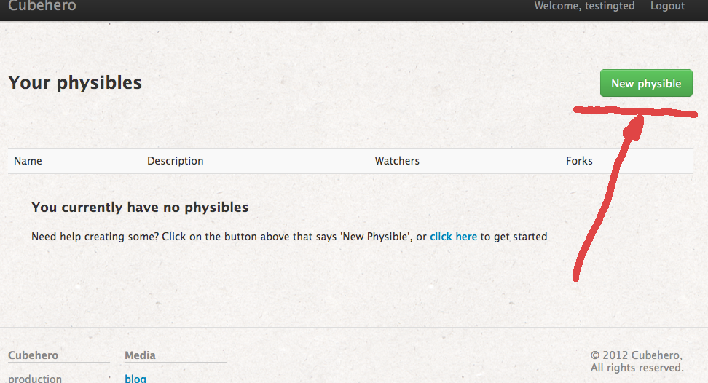Click the production item in the footer

coord(35,379)
